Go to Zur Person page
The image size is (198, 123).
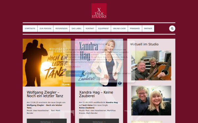[x=45, y=29]
